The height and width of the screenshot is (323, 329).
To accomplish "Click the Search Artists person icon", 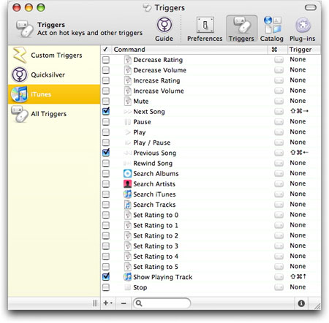I will click(127, 184).
